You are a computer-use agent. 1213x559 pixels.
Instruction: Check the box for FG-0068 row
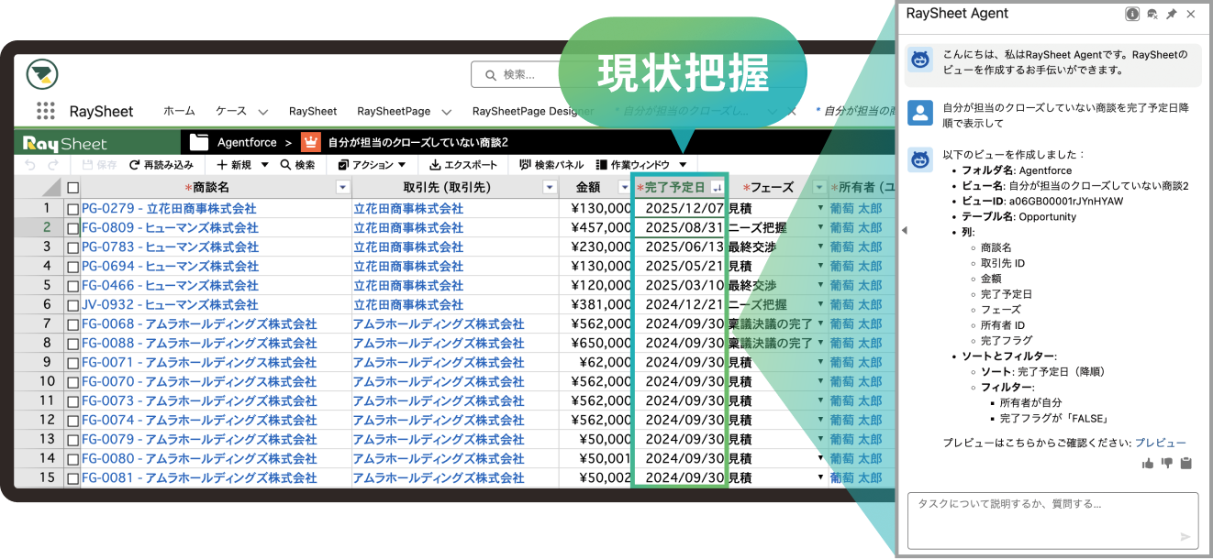[x=72, y=324]
